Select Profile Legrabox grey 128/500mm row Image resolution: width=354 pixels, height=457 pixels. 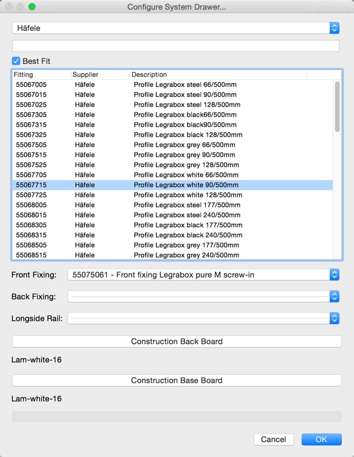(x=173, y=165)
